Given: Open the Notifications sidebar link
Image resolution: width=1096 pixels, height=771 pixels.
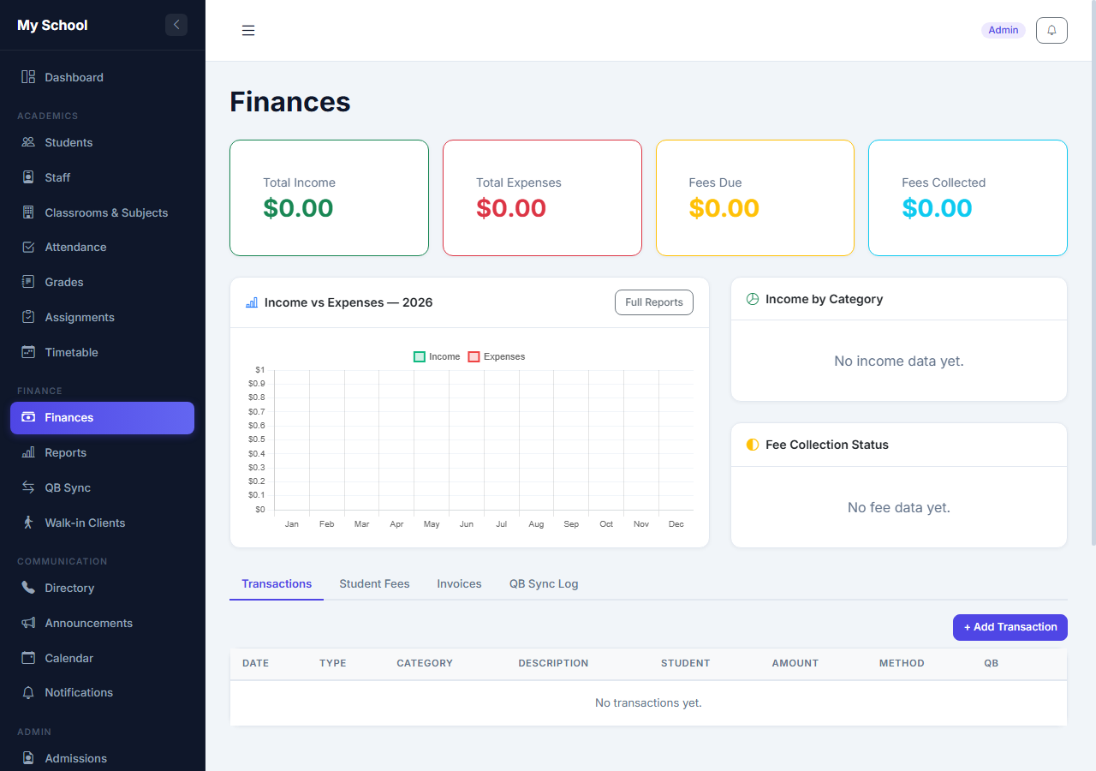Looking at the screenshot, I should point(103,692).
